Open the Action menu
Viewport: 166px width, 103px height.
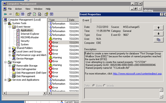pyautogui.click(x=19, y=9)
